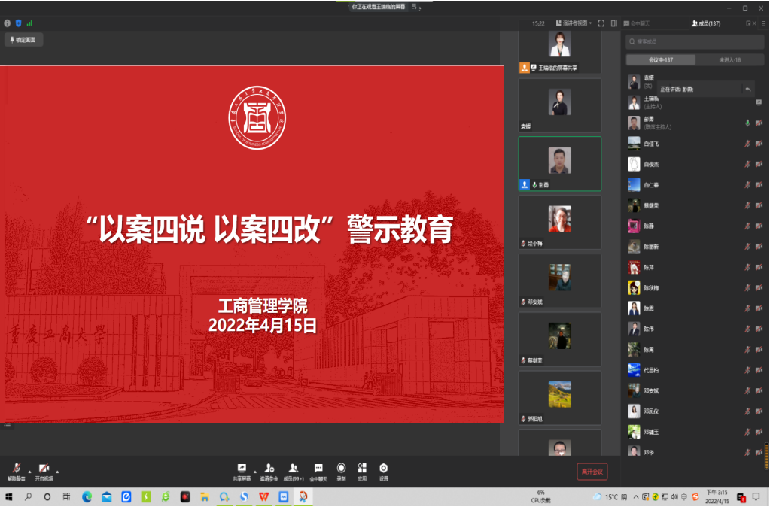
Task: Click the 锁定画面 lock view button
Action: pos(23,40)
